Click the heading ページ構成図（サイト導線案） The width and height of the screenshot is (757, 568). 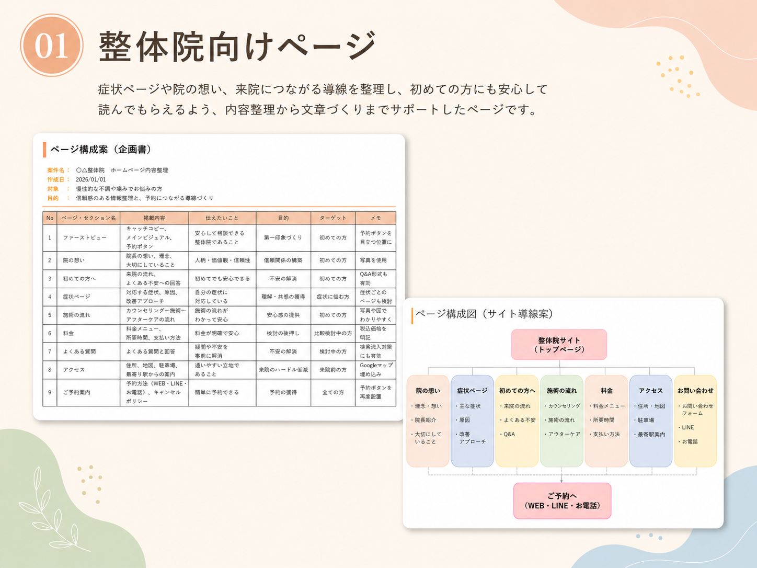pos(484,314)
